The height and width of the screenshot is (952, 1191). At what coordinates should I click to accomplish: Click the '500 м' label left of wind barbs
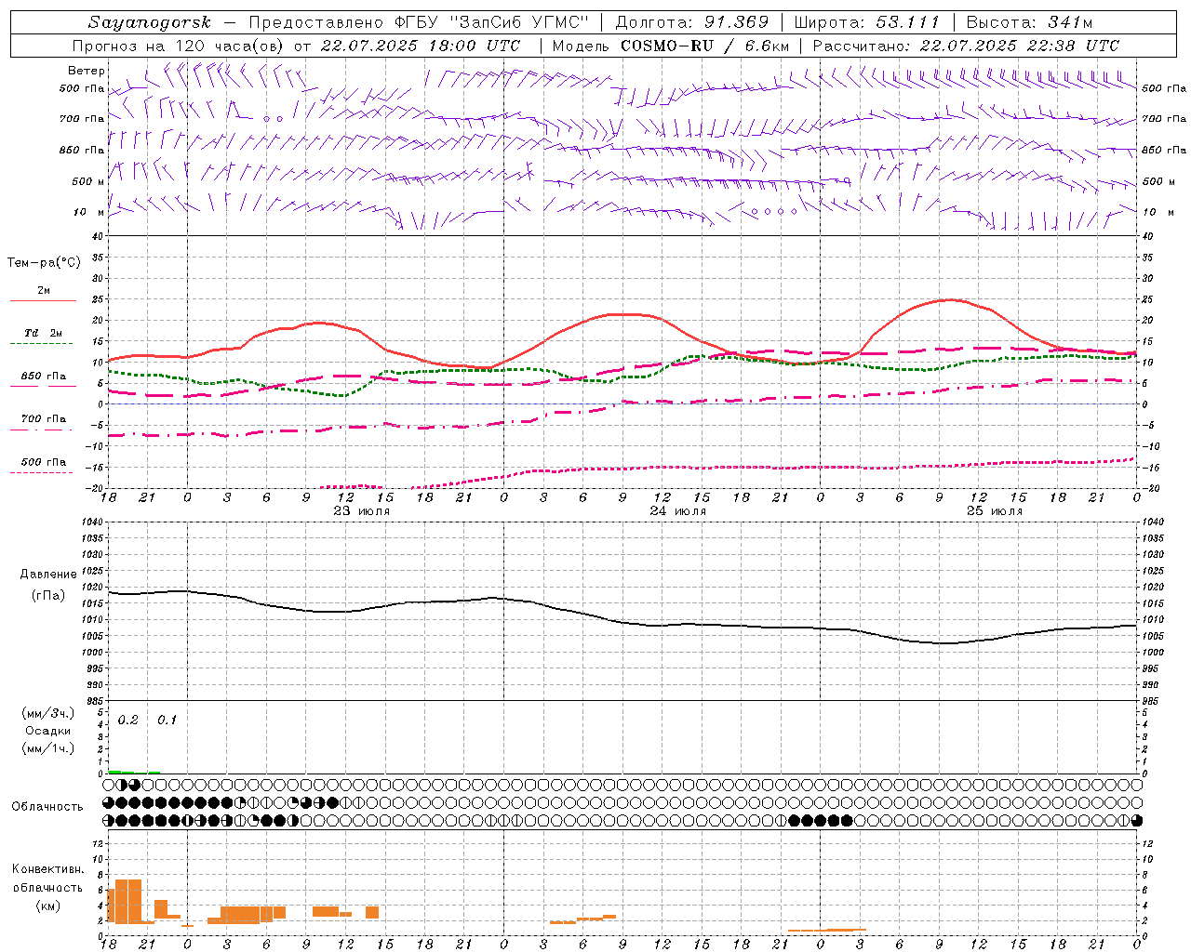click(x=89, y=181)
